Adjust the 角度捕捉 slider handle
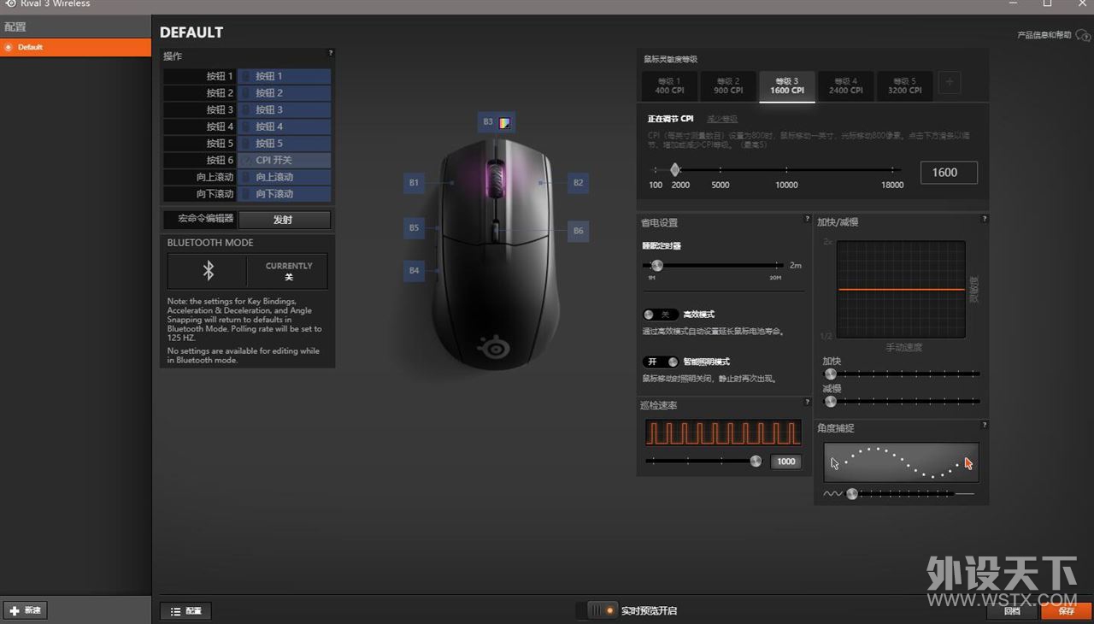Image resolution: width=1094 pixels, height=624 pixels. [x=851, y=493]
